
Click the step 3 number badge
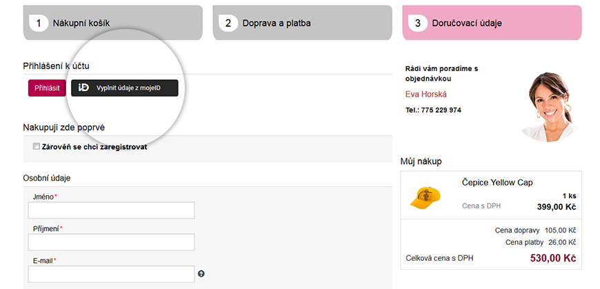(418, 23)
